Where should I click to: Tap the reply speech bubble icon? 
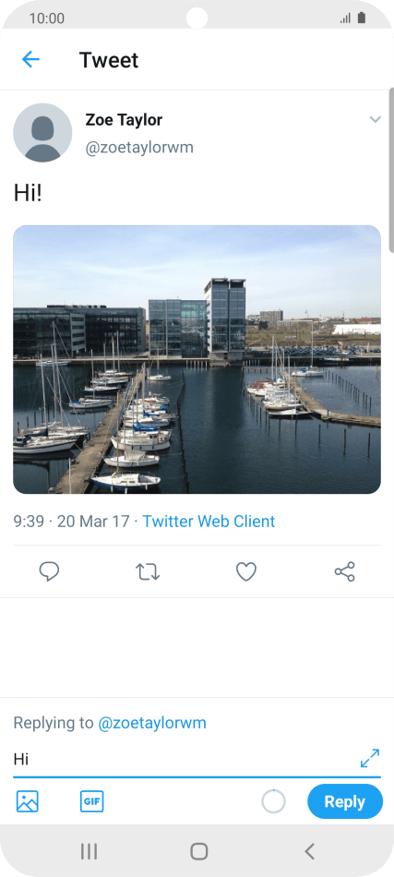[x=49, y=571]
